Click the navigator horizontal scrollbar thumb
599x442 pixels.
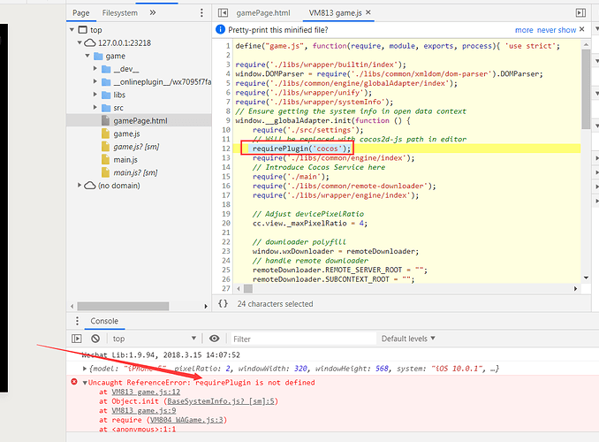[x=123, y=306]
